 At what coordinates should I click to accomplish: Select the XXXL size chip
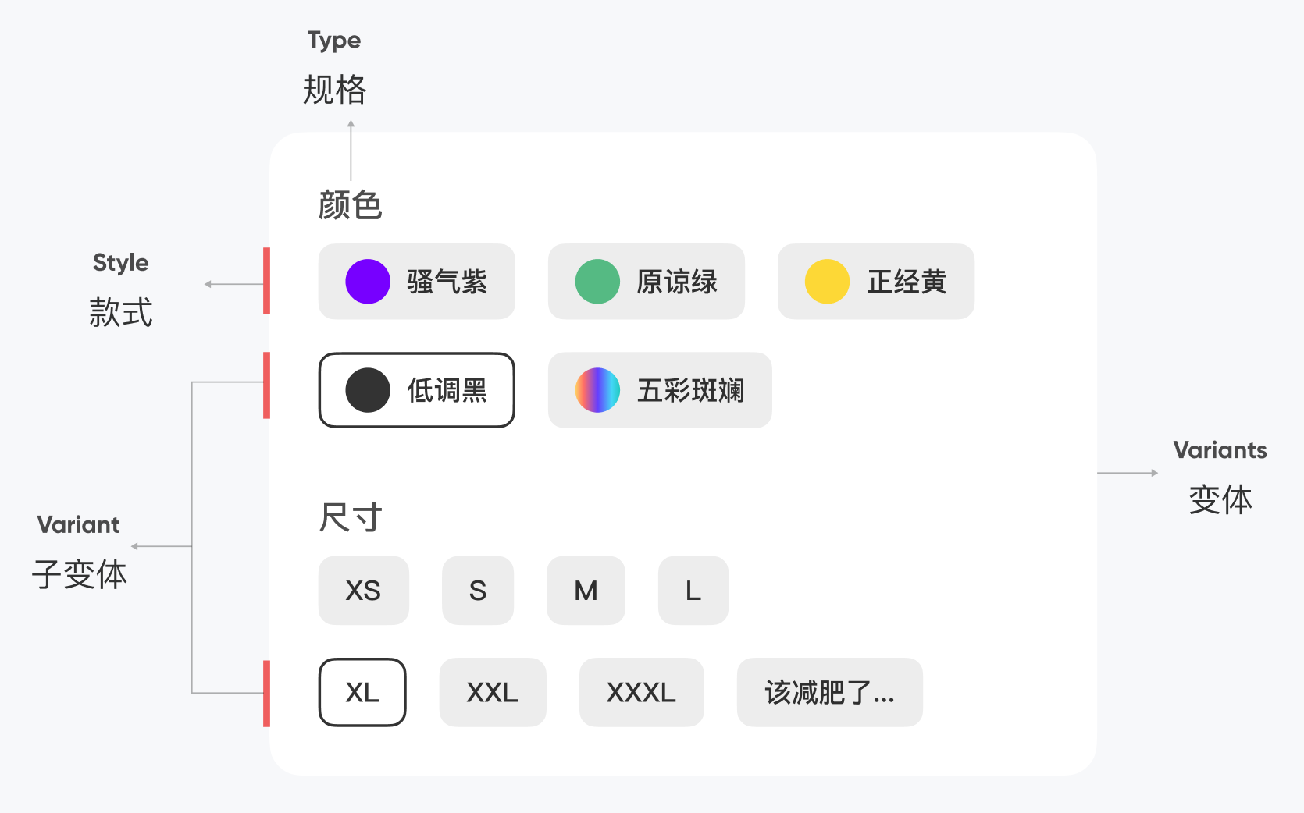(641, 692)
